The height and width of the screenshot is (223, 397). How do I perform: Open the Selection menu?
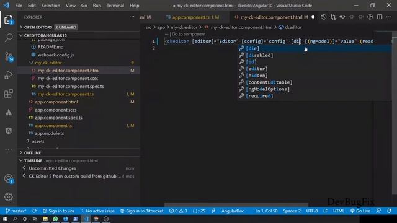(x=51, y=6)
